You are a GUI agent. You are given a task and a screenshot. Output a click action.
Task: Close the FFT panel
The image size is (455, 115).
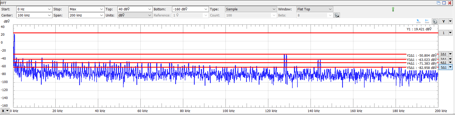click(x=450, y=3)
